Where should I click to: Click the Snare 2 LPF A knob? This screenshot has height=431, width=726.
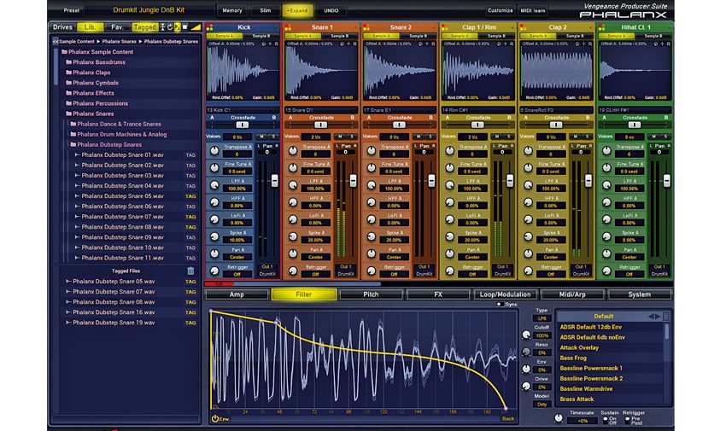(372, 185)
